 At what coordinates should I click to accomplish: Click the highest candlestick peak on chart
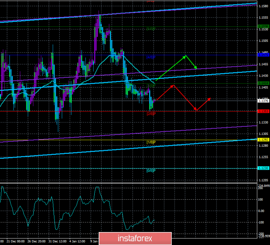[99, 15]
